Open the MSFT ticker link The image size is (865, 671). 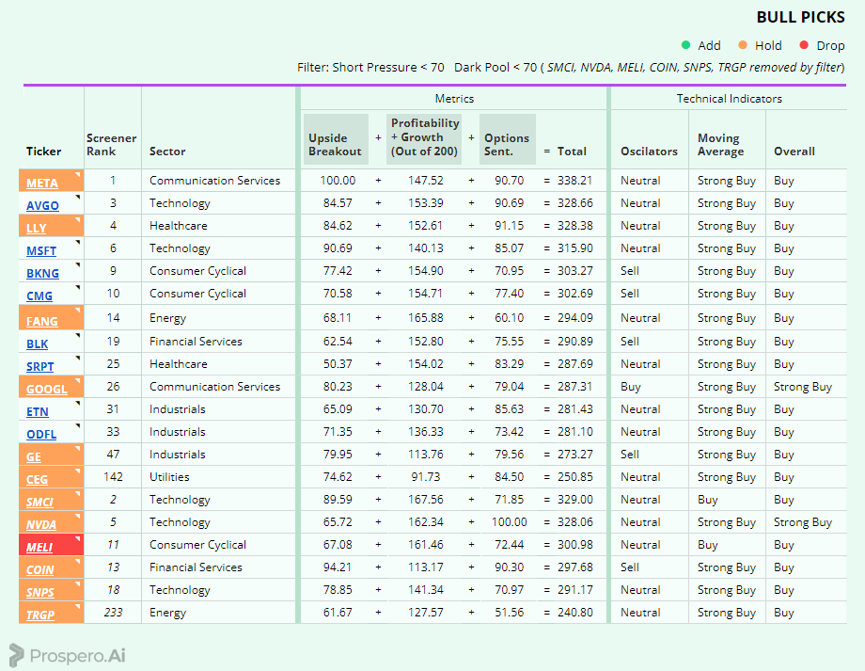click(x=41, y=250)
